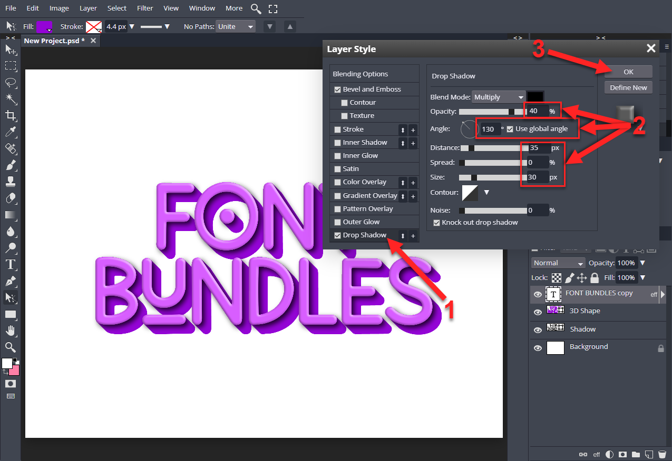Enable the Texture style checkbox
The width and height of the screenshot is (672, 461).
(x=345, y=116)
